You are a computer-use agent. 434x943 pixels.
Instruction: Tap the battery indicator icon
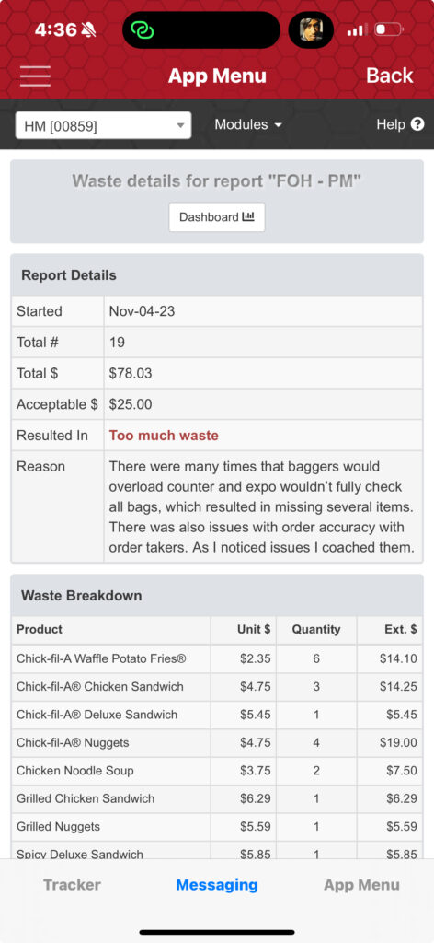(x=389, y=29)
